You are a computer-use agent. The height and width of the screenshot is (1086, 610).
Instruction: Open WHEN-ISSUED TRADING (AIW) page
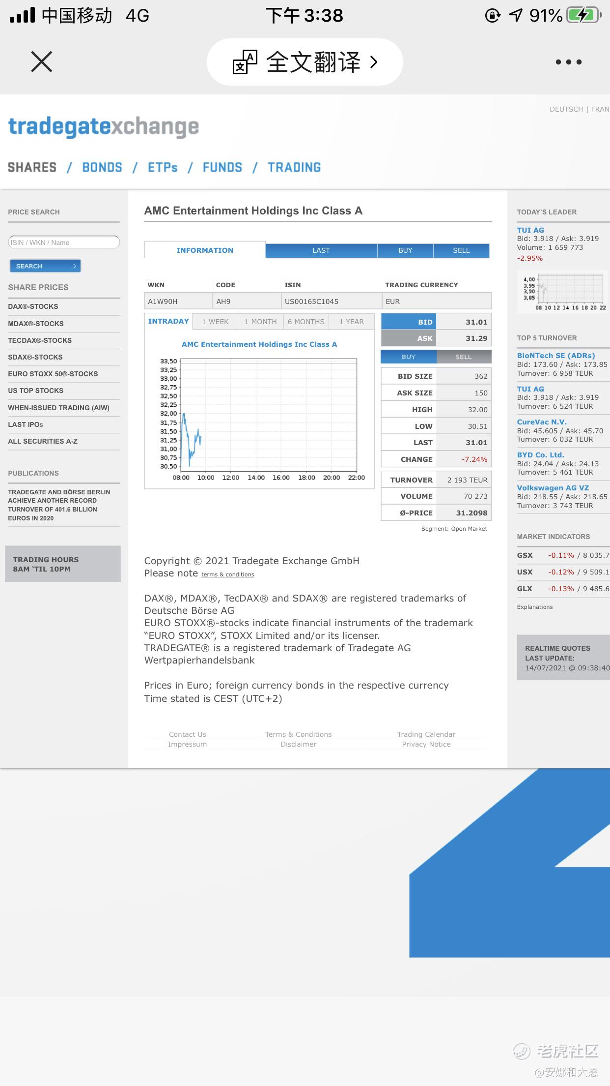pyautogui.click(x=59, y=408)
